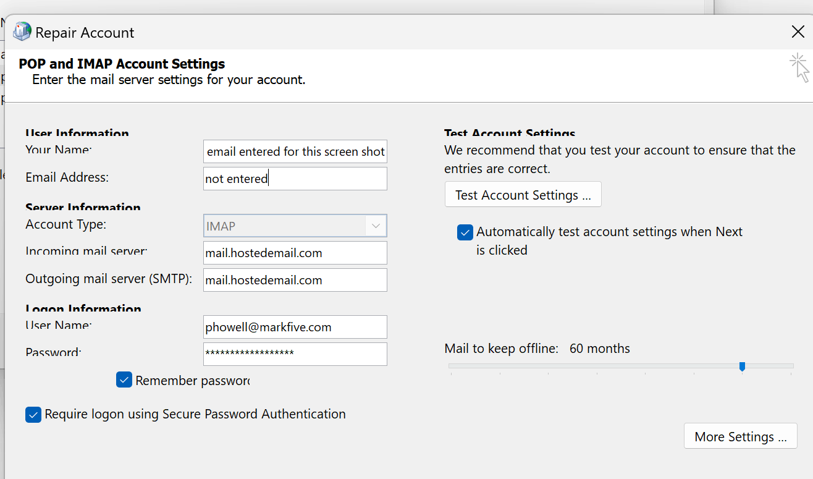Screen dimensions: 813x479
Task: Uncheck Automatically test account settings when Next is clicked
Action: click(465, 232)
